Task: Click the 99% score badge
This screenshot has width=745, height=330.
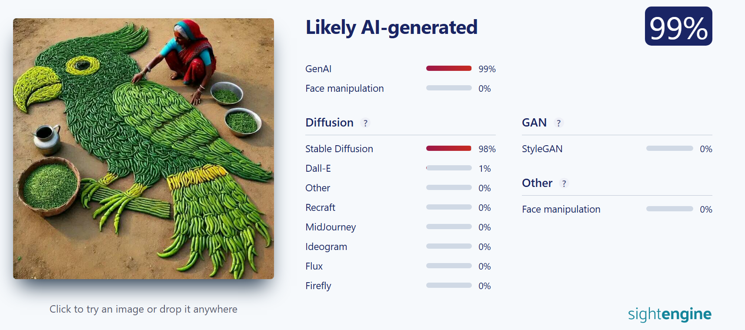Action: [678, 26]
